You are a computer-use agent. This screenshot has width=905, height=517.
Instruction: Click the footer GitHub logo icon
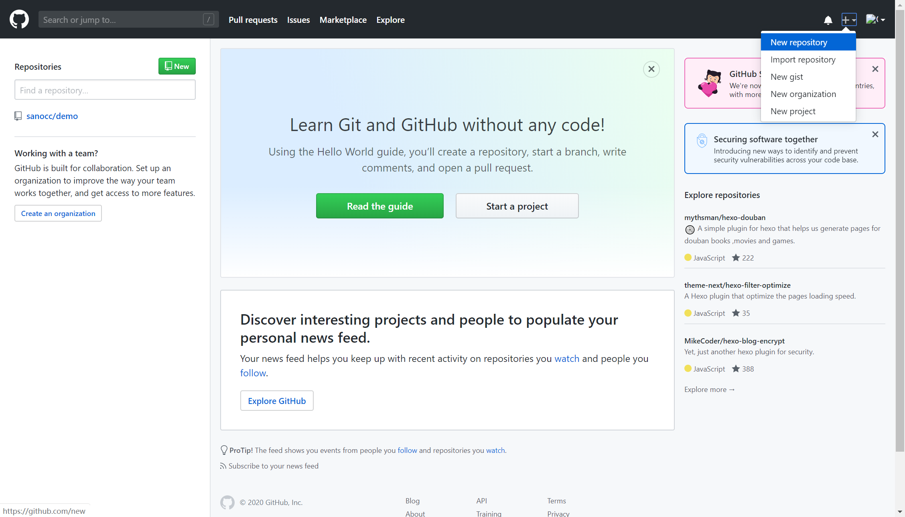227,502
